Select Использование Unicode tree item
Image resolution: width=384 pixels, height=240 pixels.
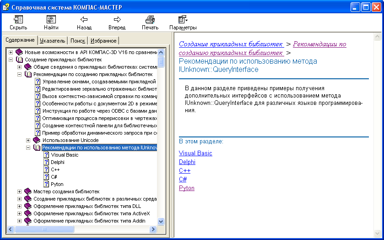70,140
